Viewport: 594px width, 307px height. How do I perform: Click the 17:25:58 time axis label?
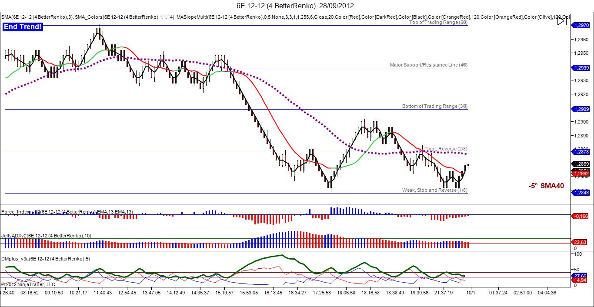pos(322,293)
